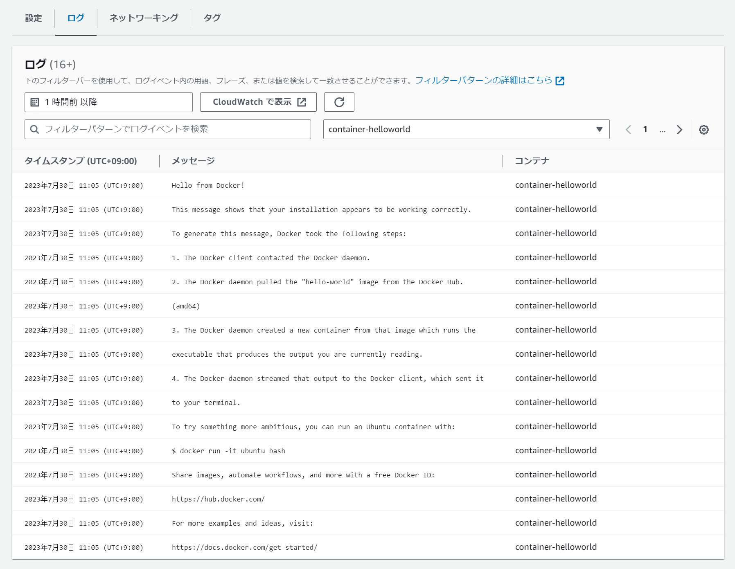Click the ログ (16+) panel heading

pos(50,64)
